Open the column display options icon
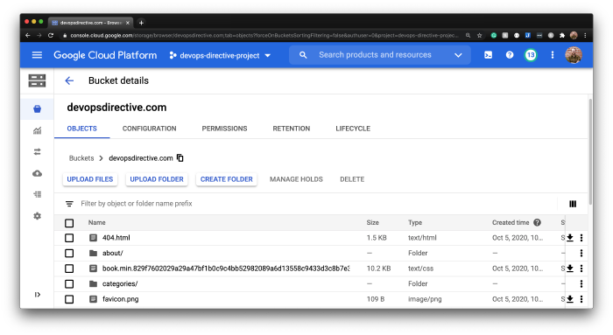The height and width of the screenshot is (335, 613). (x=573, y=204)
